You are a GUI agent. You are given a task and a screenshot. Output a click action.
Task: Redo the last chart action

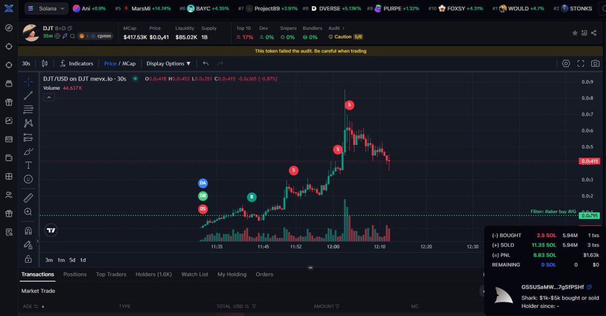coord(220,64)
